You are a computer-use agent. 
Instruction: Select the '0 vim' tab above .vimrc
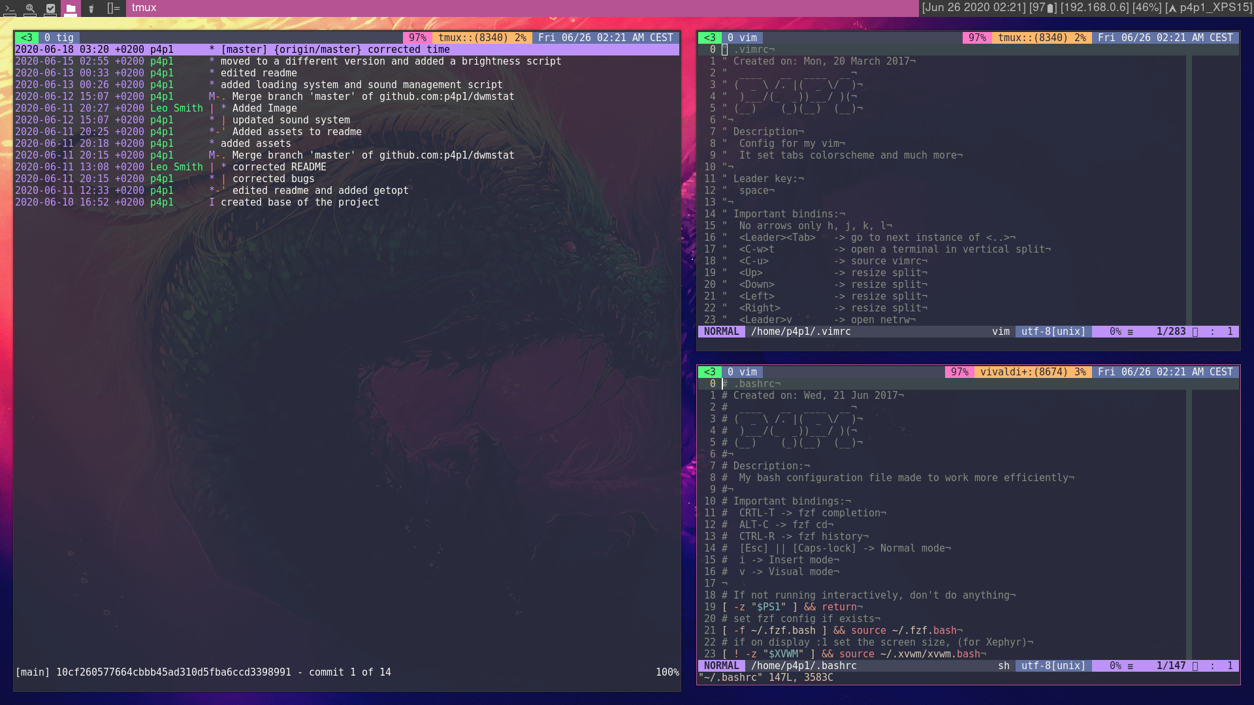[742, 38]
